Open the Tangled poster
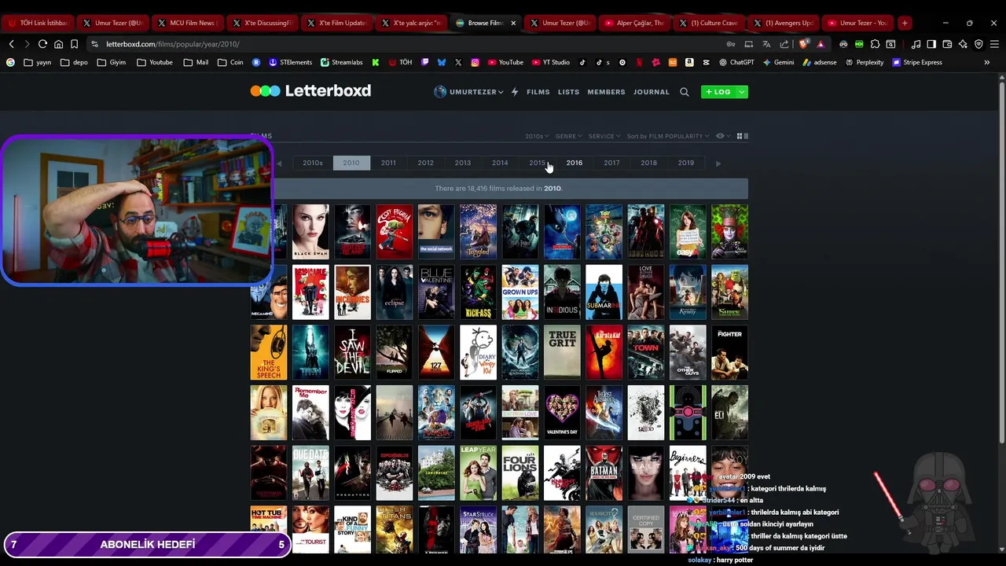The image size is (1006, 566). 478,232
